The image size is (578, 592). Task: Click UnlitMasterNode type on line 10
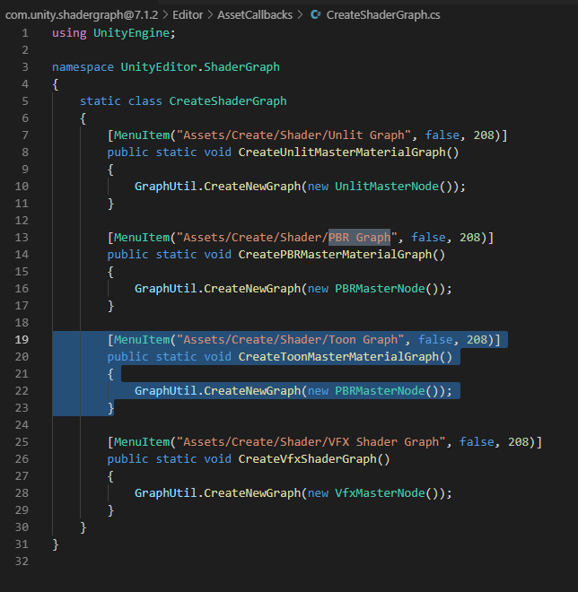pos(387,187)
